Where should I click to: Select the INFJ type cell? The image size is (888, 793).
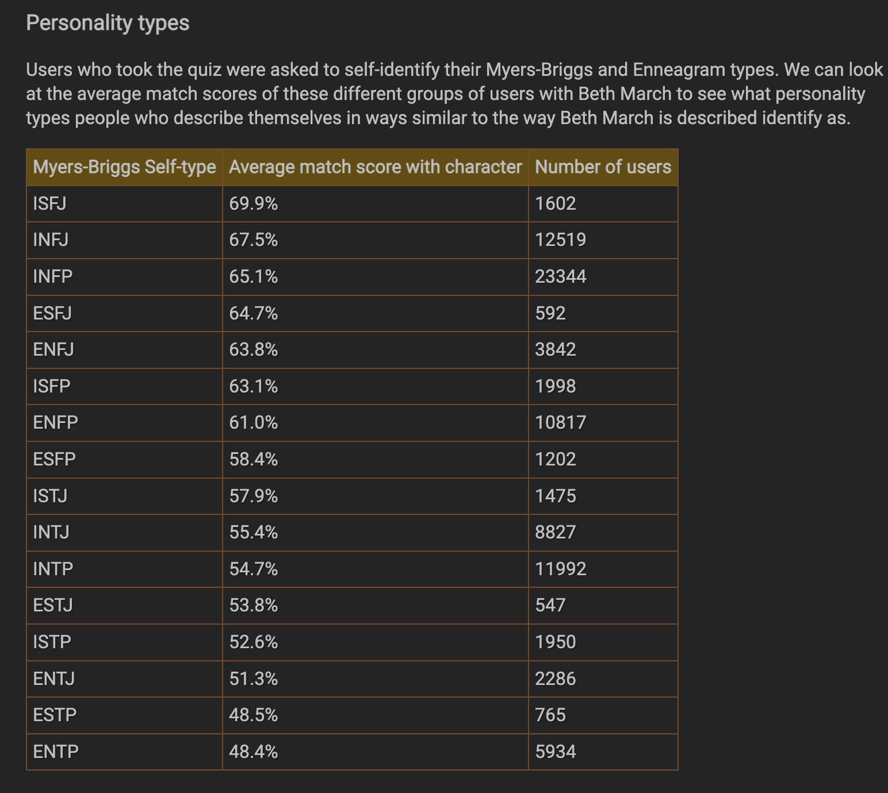tap(124, 240)
